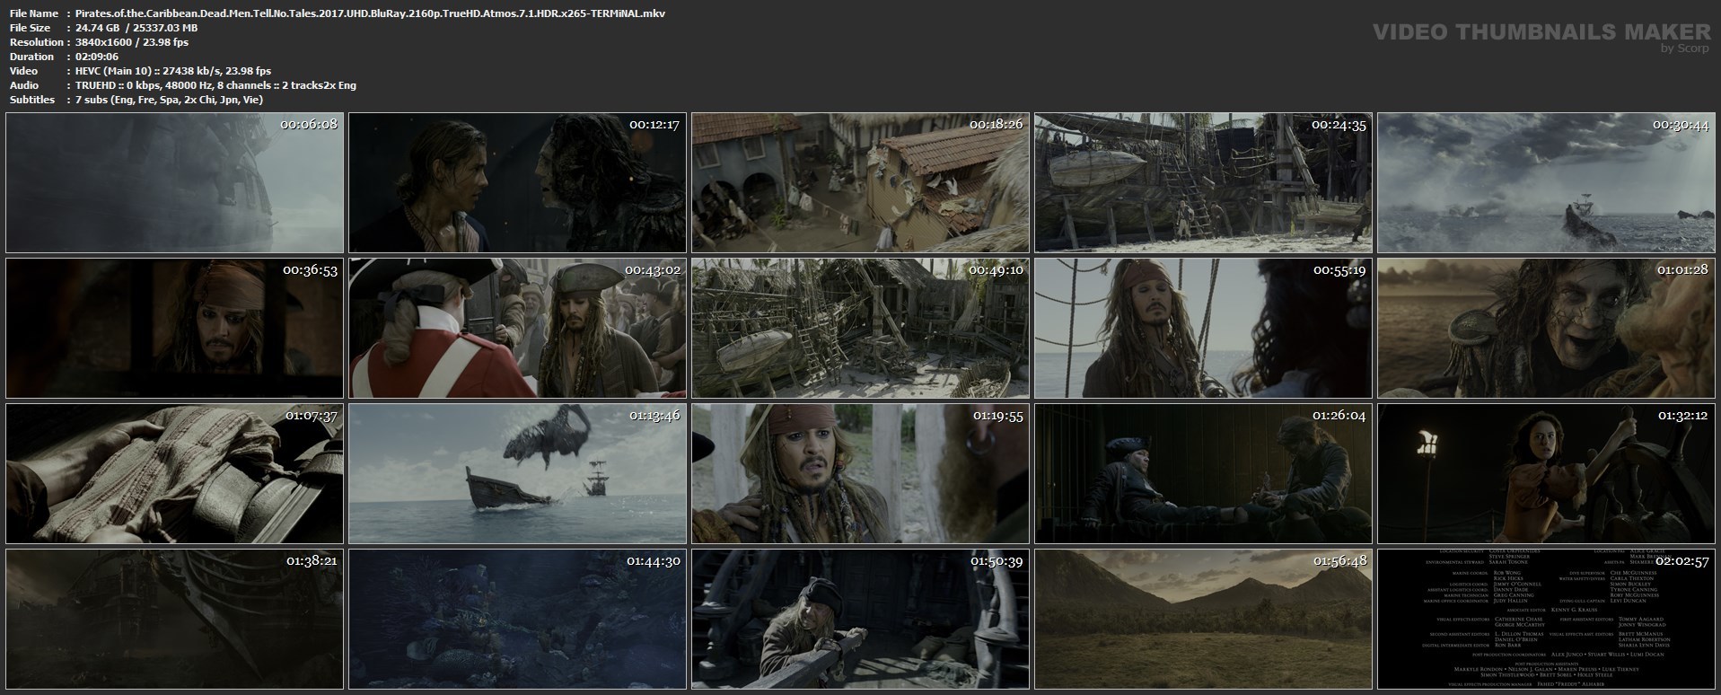The height and width of the screenshot is (695, 1721).
Task: Select the thumbnail stamped 00:43:02
Action: click(x=517, y=329)
